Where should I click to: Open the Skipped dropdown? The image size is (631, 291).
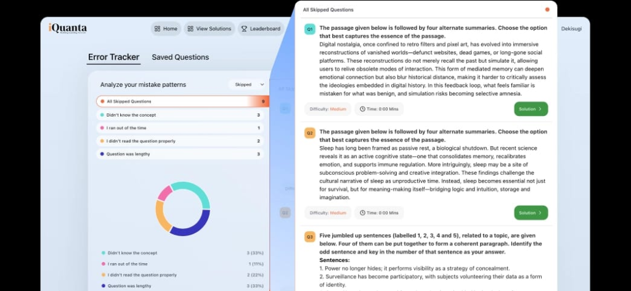coord(249,84)
